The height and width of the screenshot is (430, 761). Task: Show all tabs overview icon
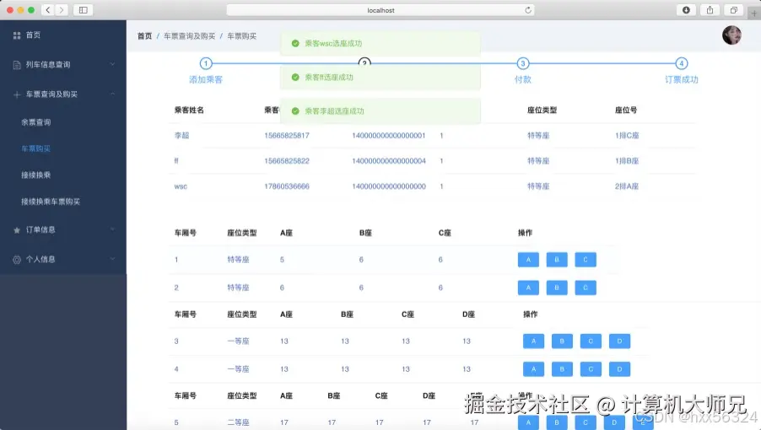pos(733,9)
